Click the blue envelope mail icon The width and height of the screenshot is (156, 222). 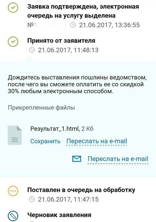(x=77, y=159)
